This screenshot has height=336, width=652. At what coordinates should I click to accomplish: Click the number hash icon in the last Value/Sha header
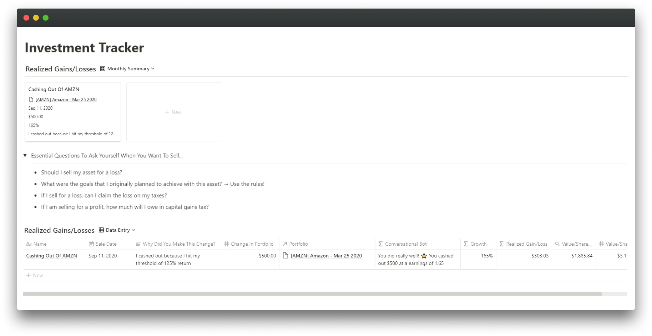601,244
